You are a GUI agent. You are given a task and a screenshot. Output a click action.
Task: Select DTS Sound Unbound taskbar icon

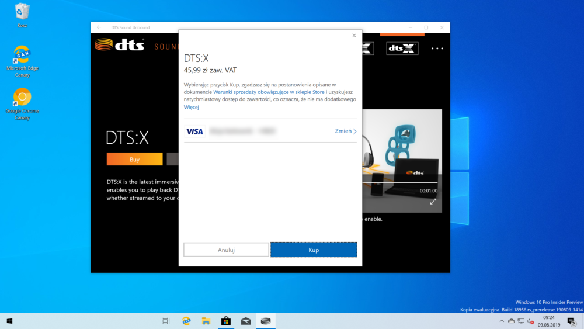coord(266,321)
